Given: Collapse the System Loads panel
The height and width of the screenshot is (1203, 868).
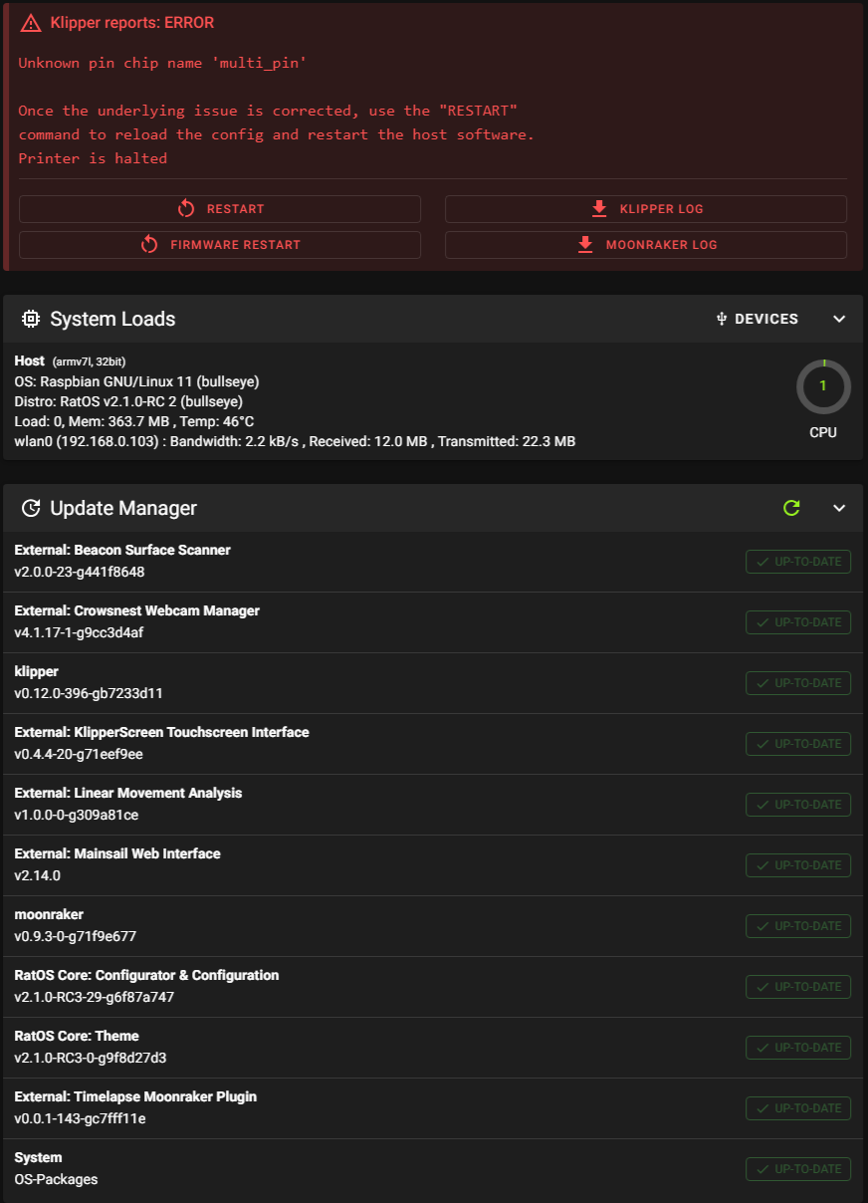Looking at the screenshot, I should point(839,319).
